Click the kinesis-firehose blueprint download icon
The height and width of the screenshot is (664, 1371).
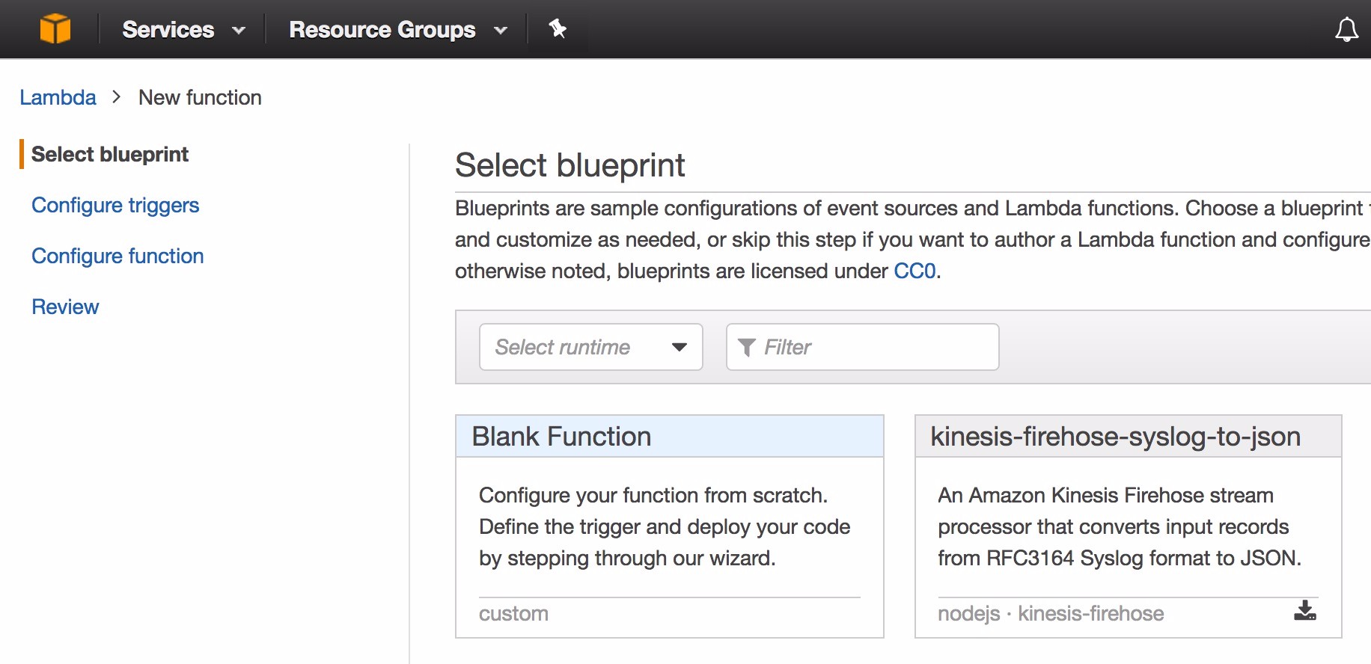tap(1304, 611)
